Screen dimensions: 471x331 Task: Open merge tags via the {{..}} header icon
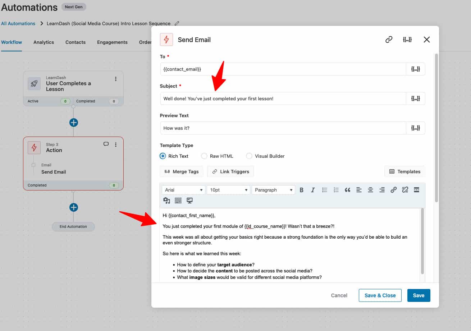coord(407,40)
